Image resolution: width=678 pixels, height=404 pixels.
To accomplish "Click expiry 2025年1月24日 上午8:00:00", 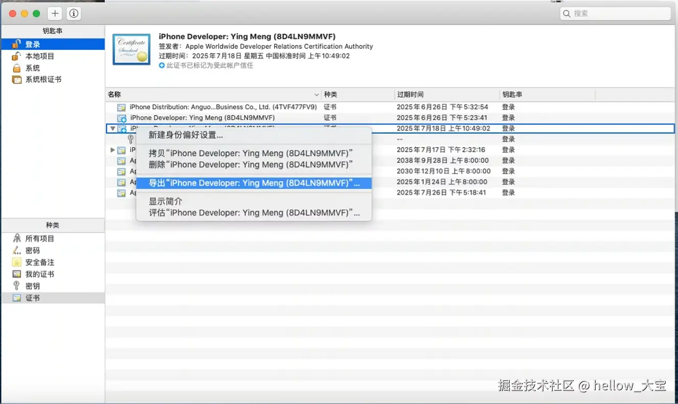I will (442, 182).
